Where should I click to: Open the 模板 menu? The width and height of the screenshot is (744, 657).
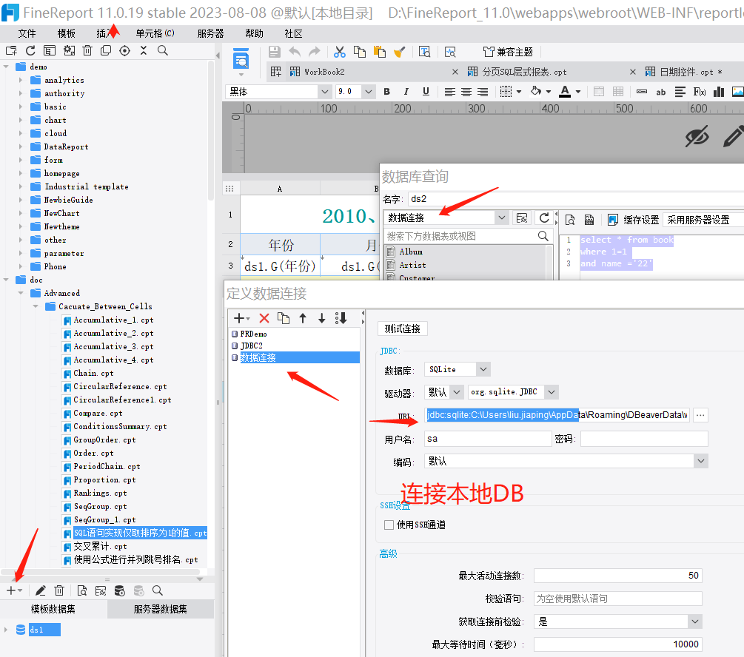[66, 34]
